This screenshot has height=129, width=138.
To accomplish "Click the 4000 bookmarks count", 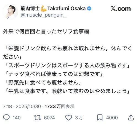I will (x=112, y=118).
